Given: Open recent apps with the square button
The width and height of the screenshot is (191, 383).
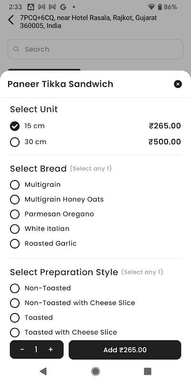Looking at the screenshot, I should pos(148,372).
